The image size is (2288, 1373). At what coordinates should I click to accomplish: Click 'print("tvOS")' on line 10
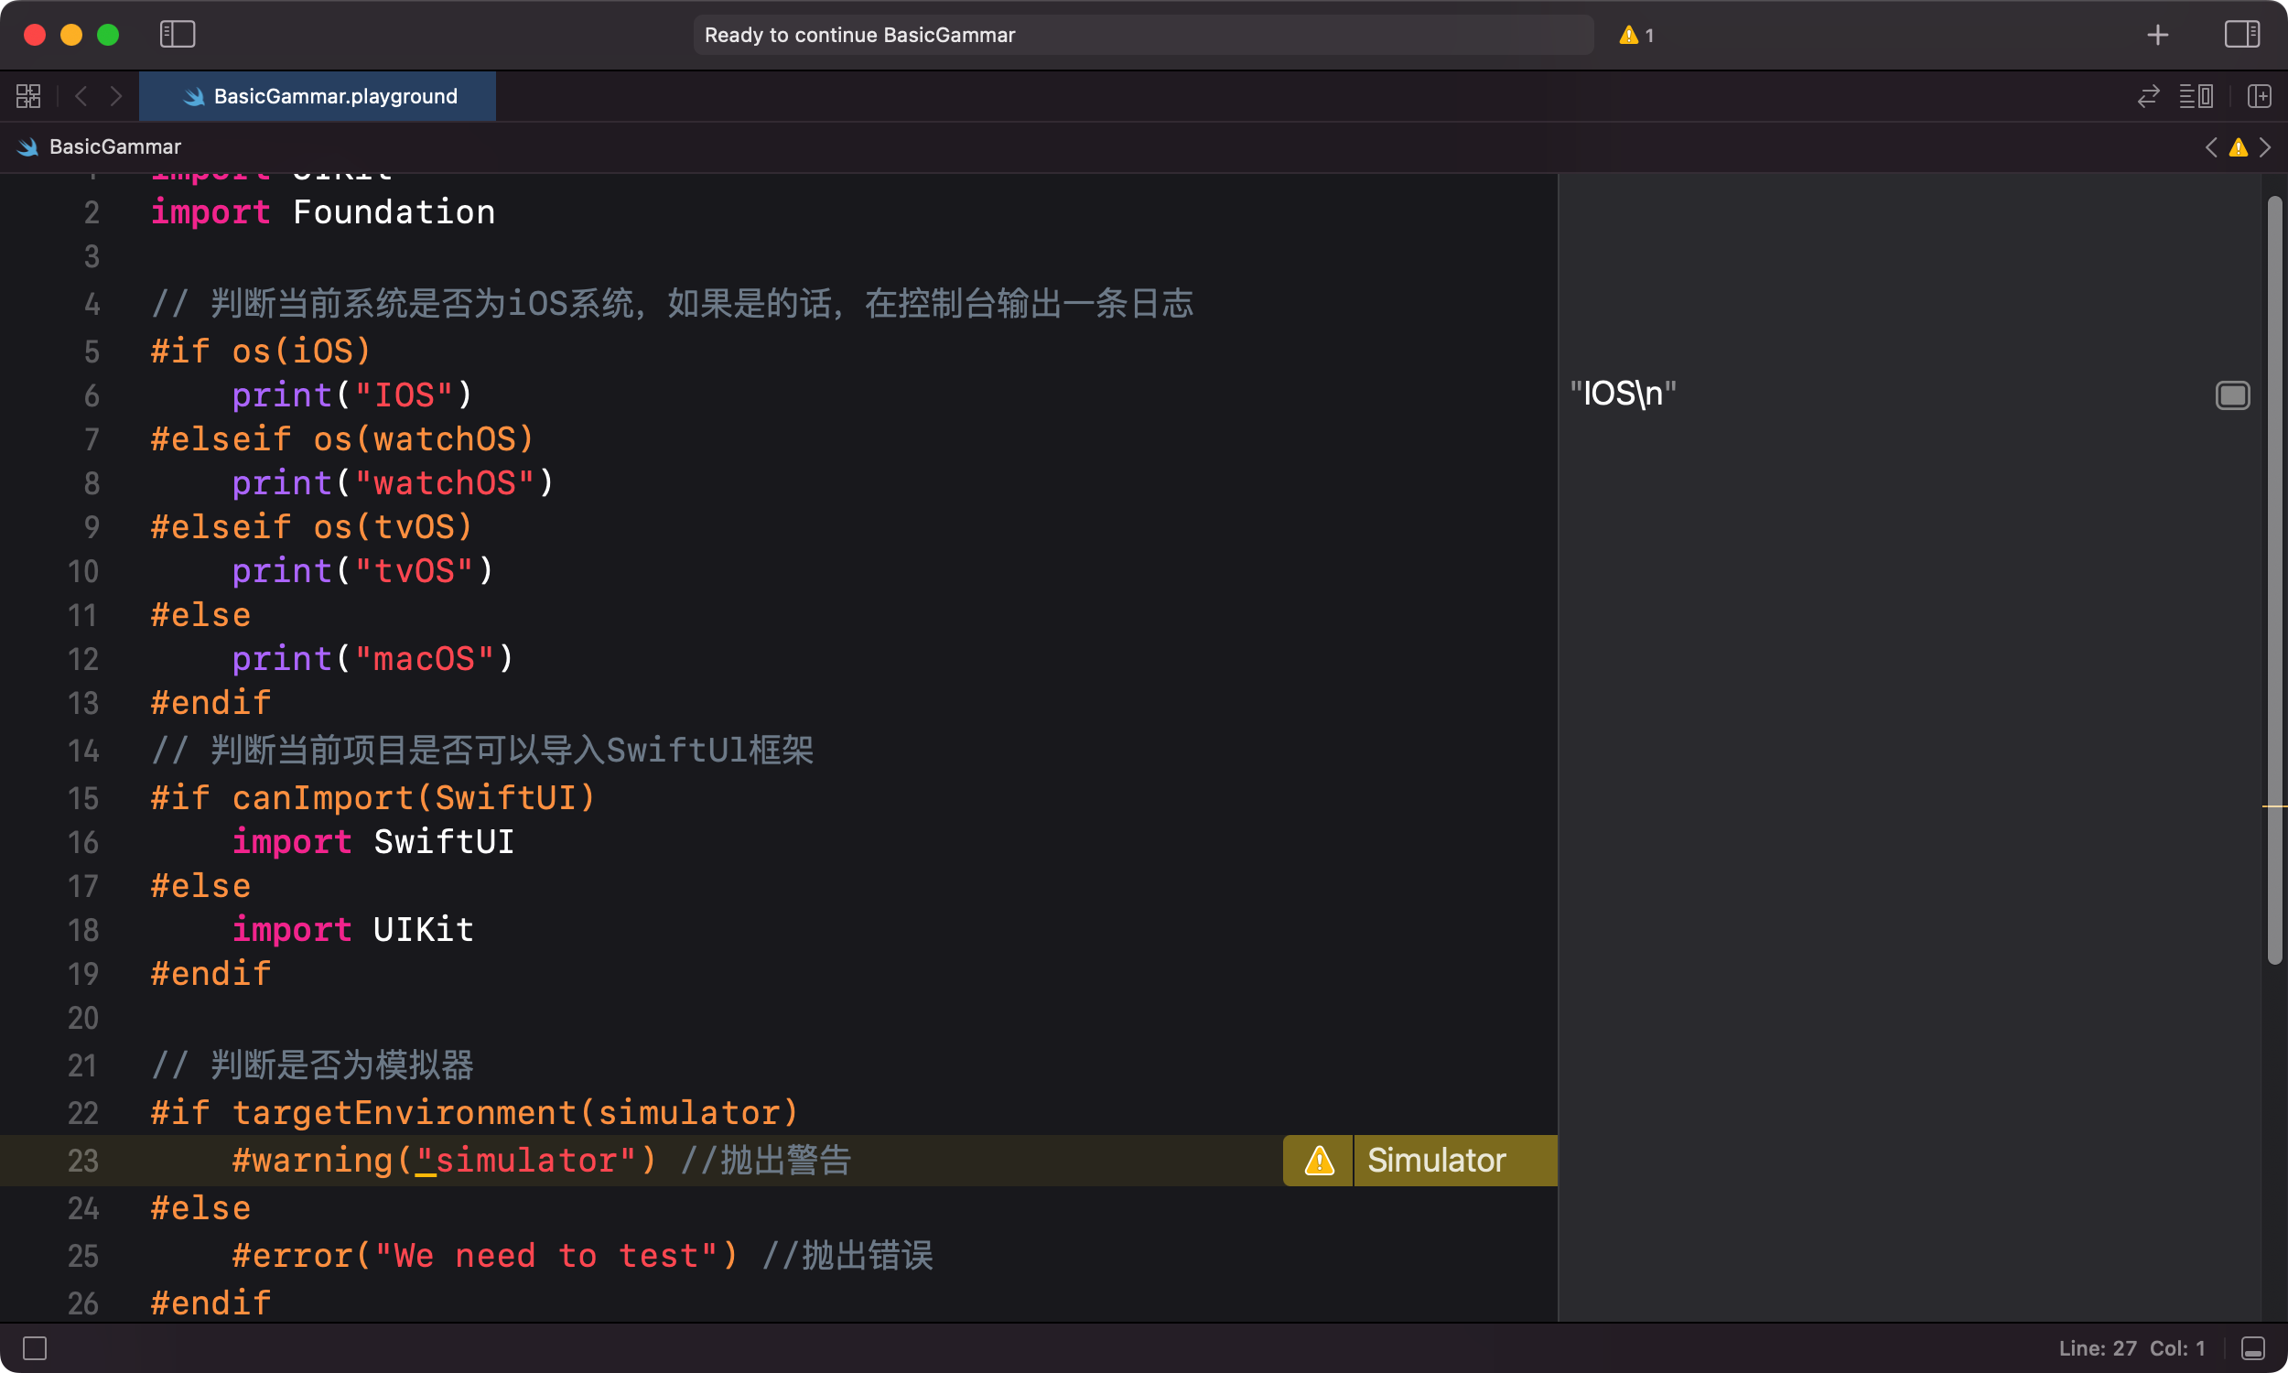363,571
